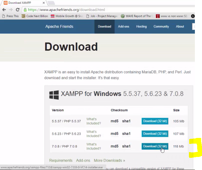This screenshot has width=202, height=170.
Task: Open the Press This bookmark
Action: 11,16
